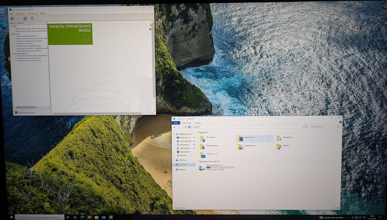Open the address bar history dropdown

coord(303,127)
